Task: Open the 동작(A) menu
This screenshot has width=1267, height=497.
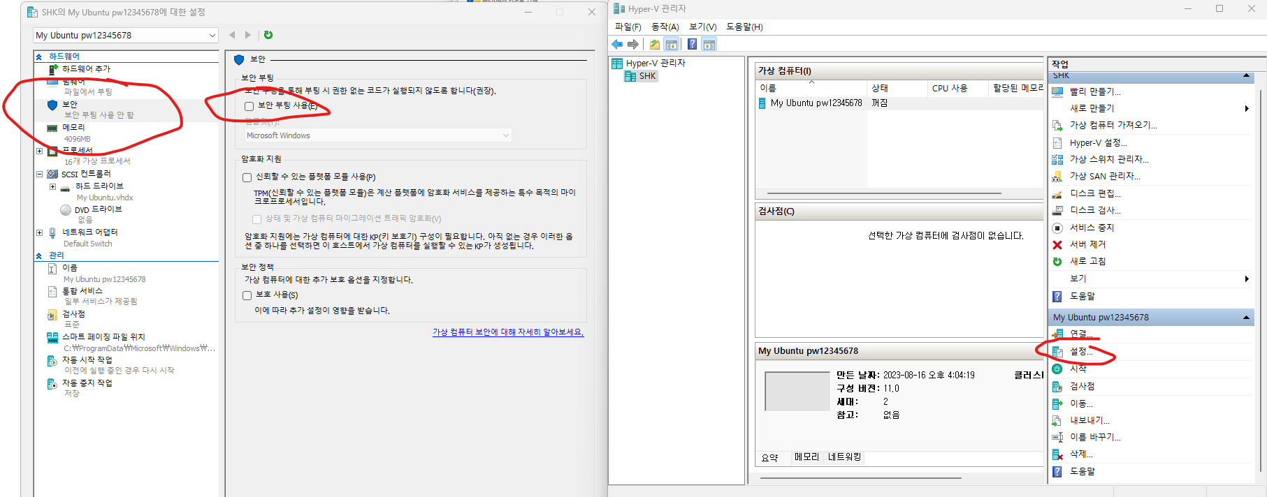Action: [665, 27]
